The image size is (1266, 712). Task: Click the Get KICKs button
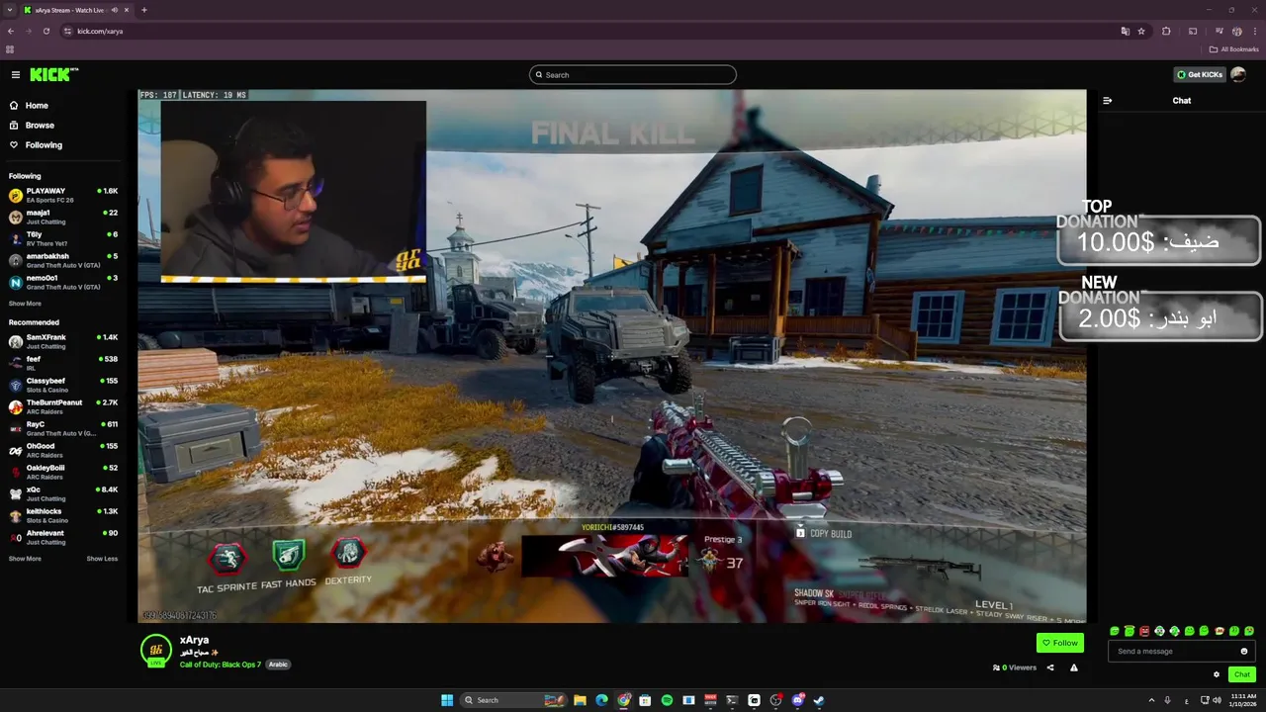tap(1199, 74)
